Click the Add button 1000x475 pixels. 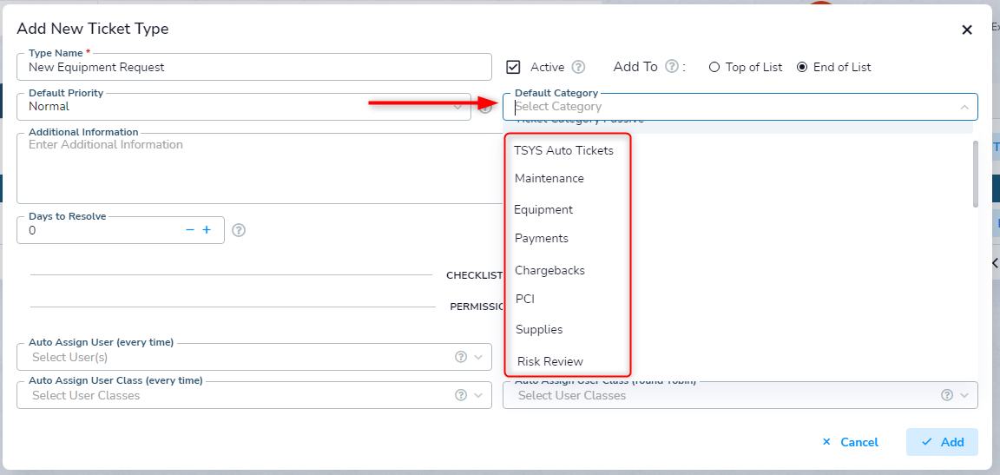click(942, 442)
